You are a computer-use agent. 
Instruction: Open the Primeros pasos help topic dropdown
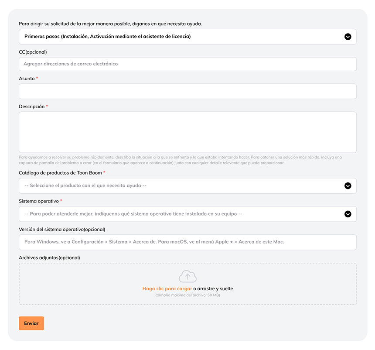[188, 37]
